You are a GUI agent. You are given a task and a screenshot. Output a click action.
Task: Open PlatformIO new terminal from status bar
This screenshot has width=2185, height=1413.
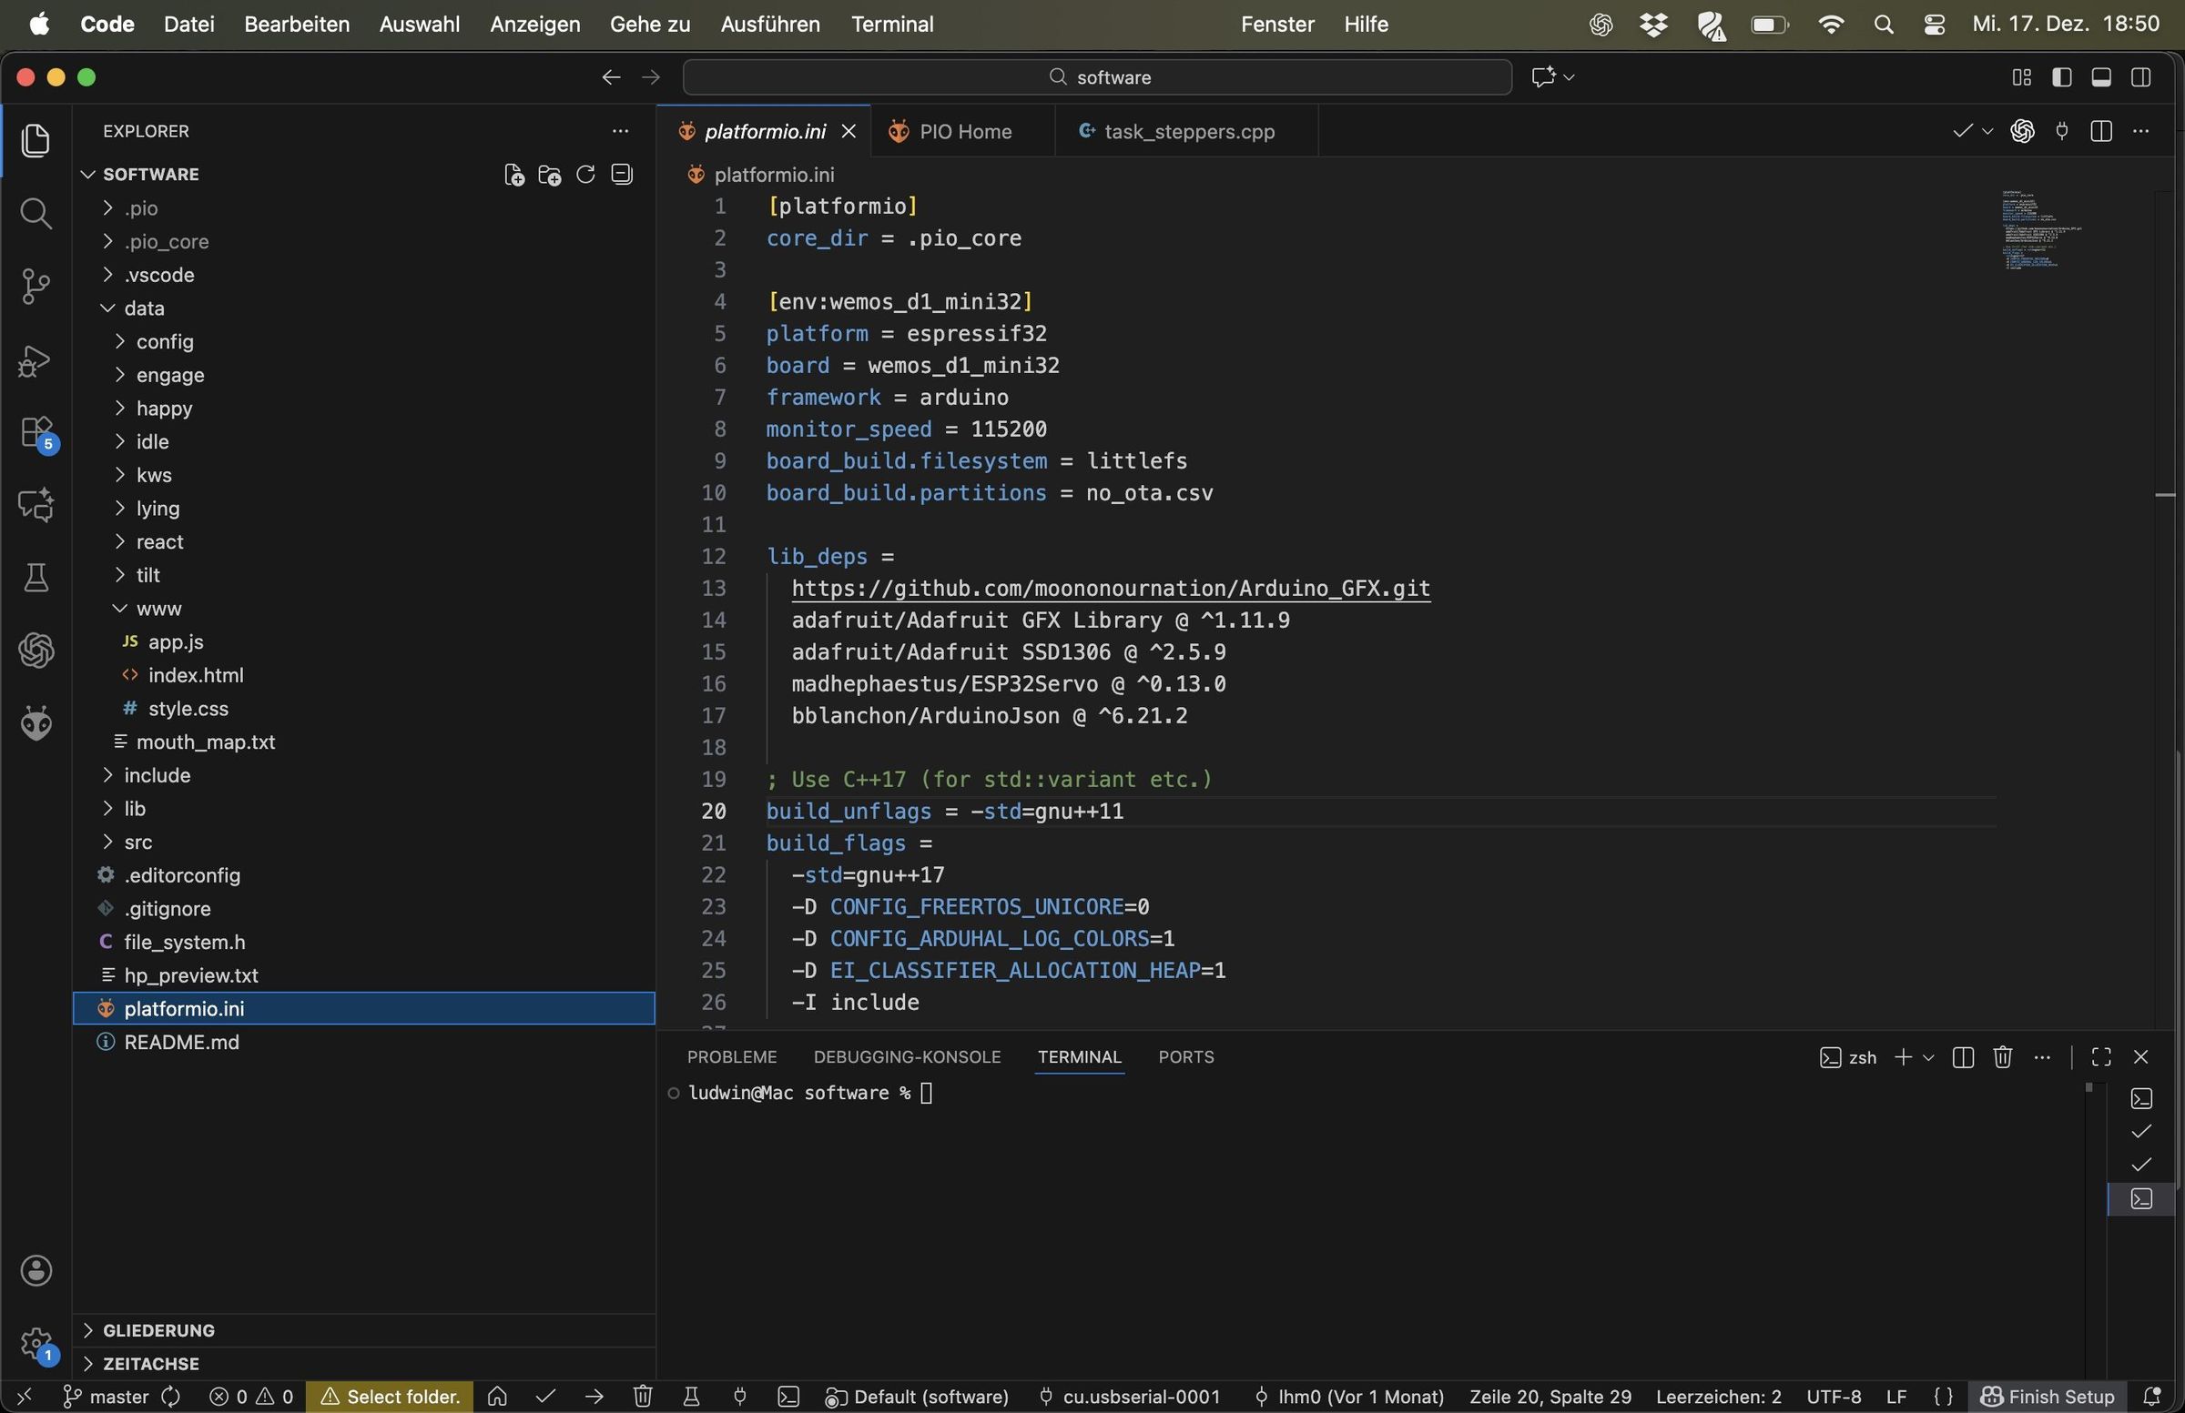[788, 1397]
